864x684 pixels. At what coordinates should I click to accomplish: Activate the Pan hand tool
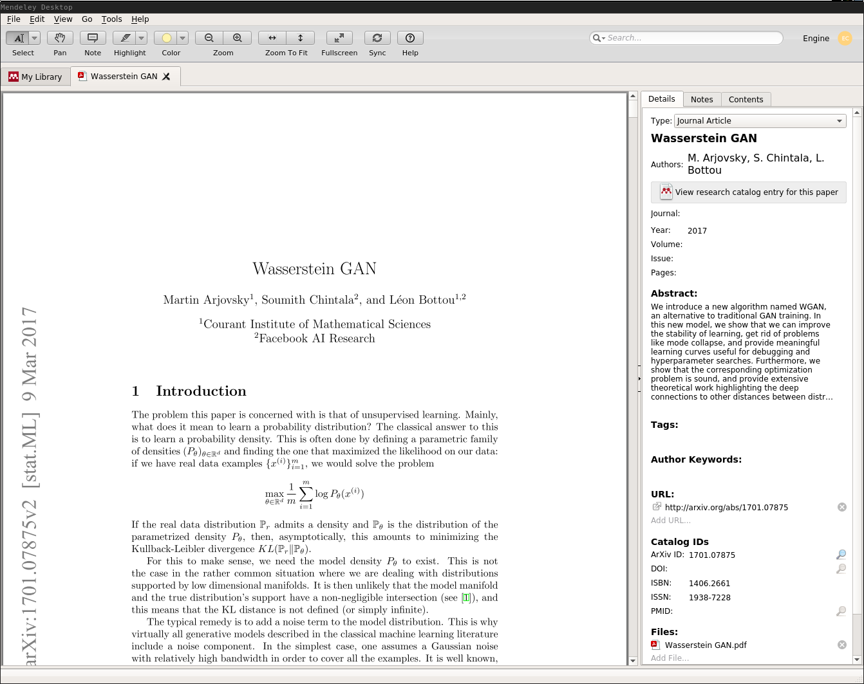coord(60,38)
